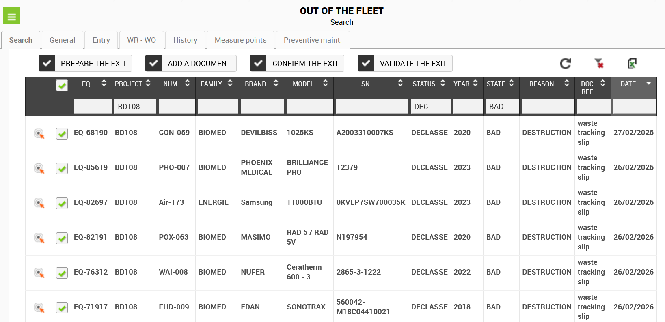Open details icon for EQ-68190 row

pyautogui.click(x=39, y=133)
